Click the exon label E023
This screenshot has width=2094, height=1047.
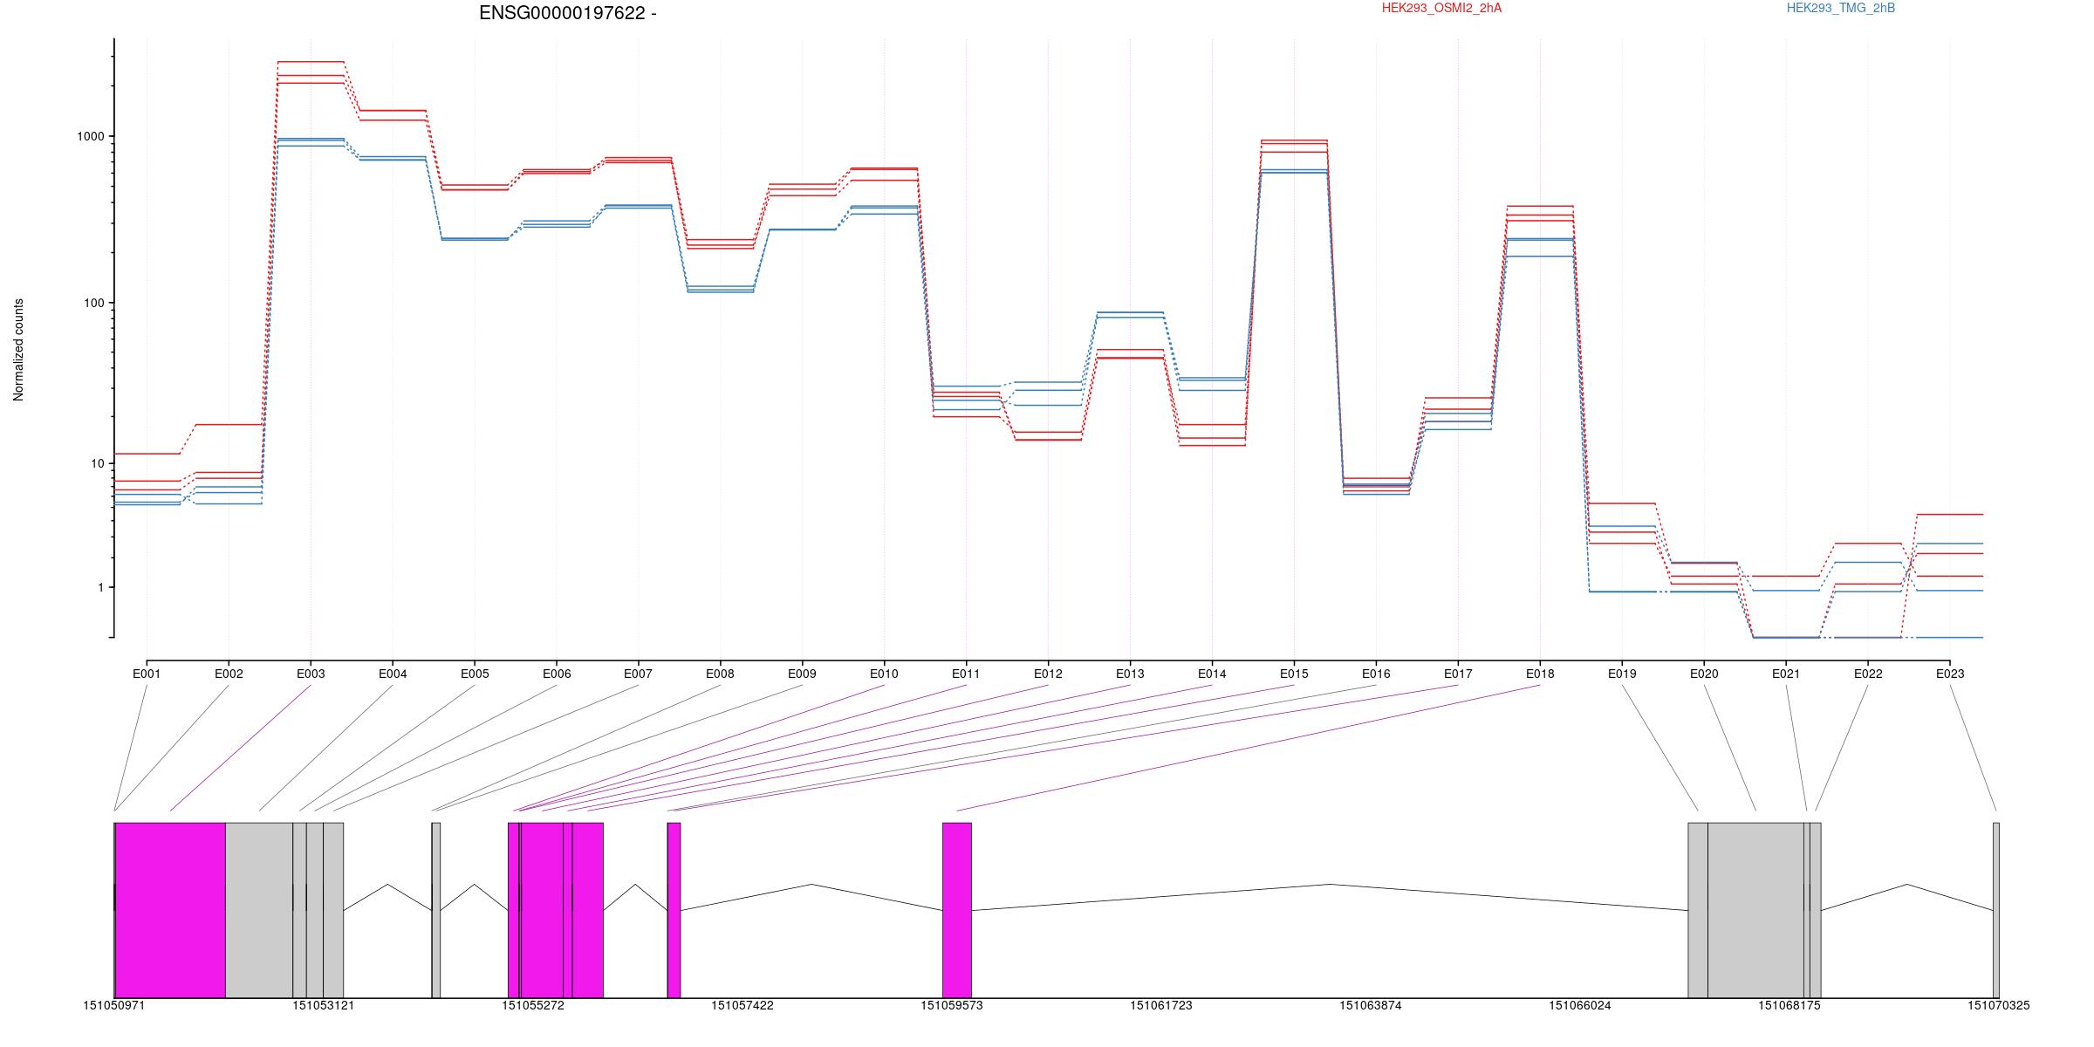click(x=1950, y=674)
